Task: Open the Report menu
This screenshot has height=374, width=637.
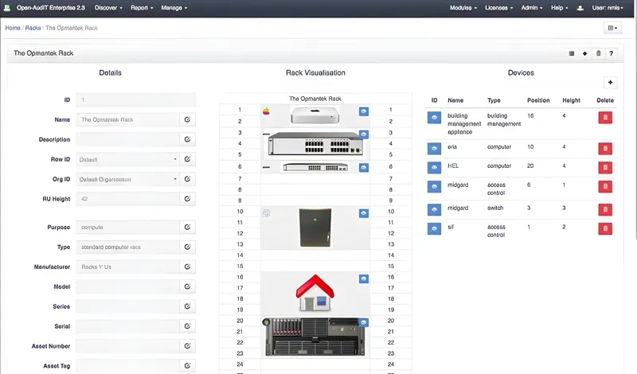Action: point(142,8)
